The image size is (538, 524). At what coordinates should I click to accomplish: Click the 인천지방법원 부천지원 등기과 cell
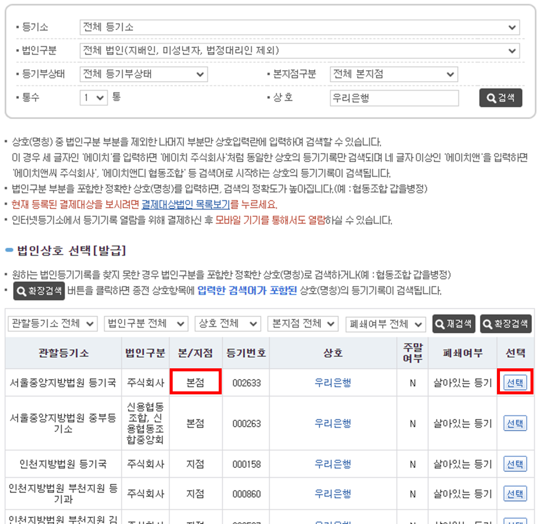point(64,494)
